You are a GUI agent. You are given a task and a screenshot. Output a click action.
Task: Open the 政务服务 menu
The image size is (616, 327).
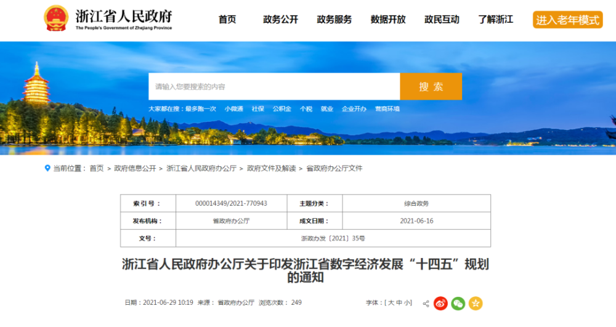tap(334, 19)
